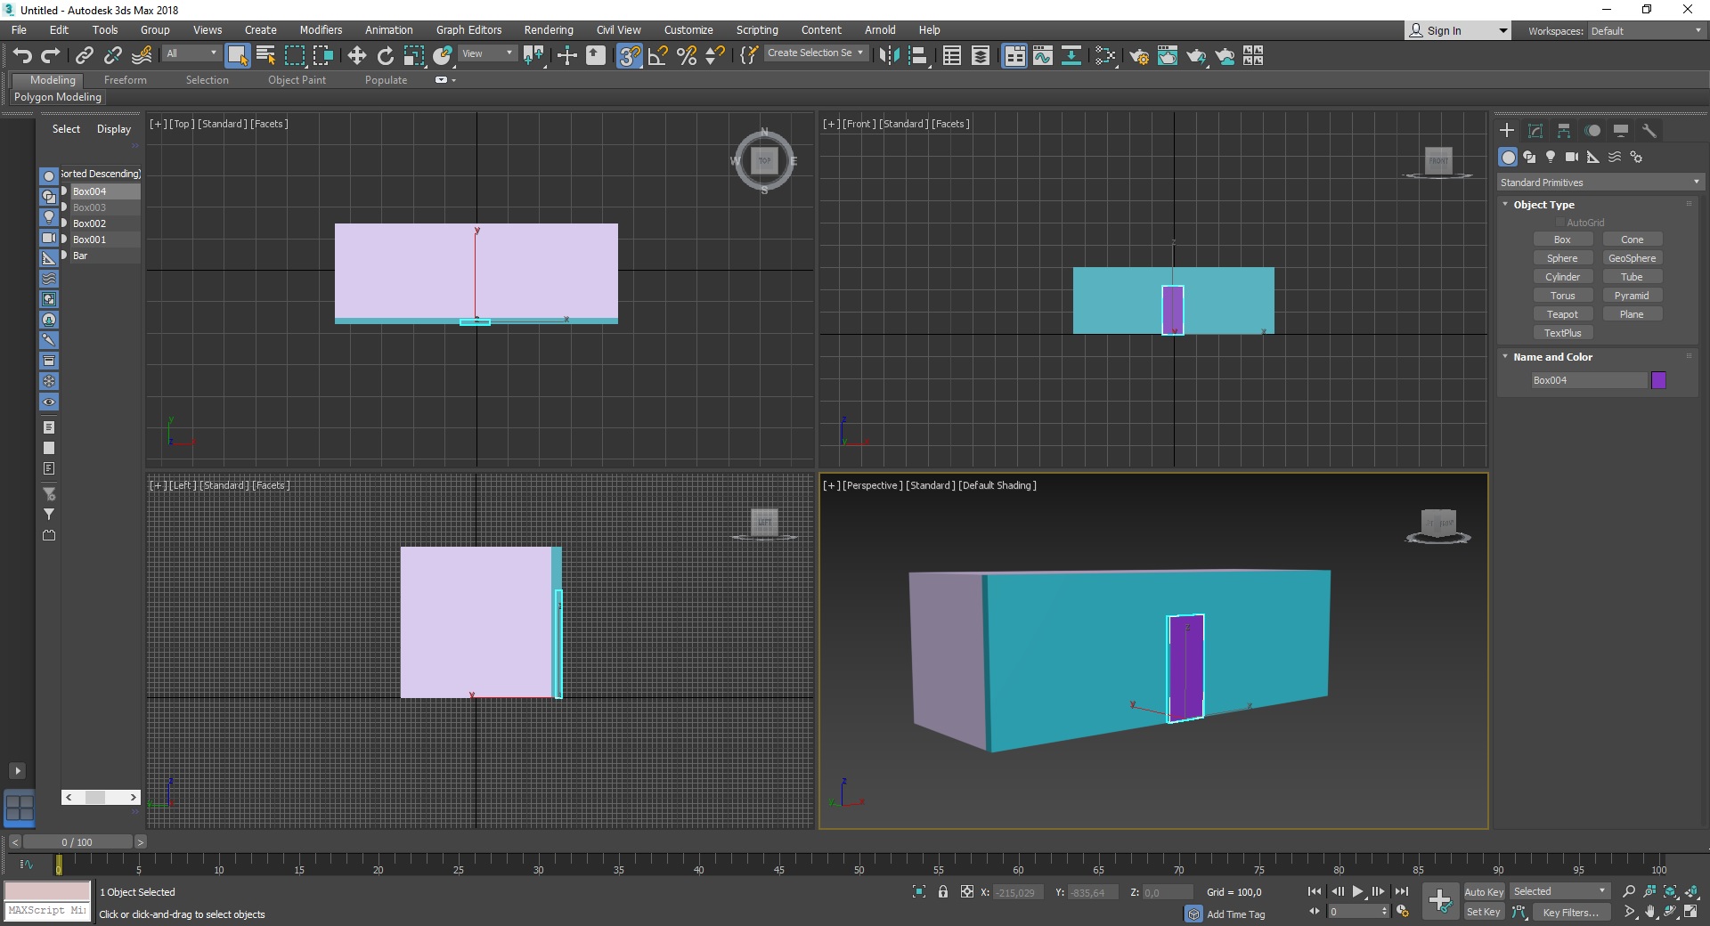This screenshot has width=1710, height=926.
Task: Open the Align tool
Action: pyautogui.click(x=917, y=56)
